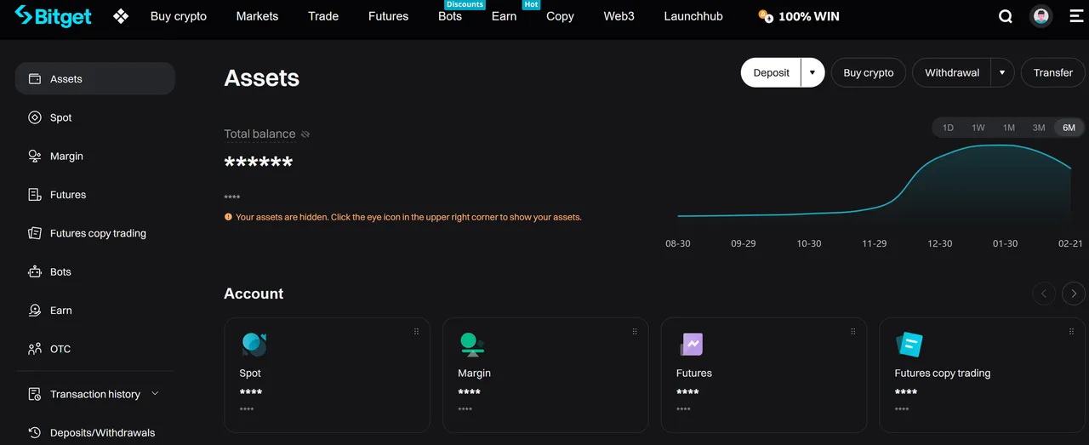Click the Futures icon in the sidebar

pyautogui.click(x=35, y=195)
